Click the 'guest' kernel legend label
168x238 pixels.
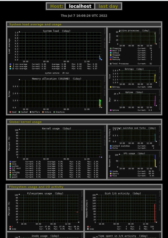pyautogui.click(x=15, y=177)
